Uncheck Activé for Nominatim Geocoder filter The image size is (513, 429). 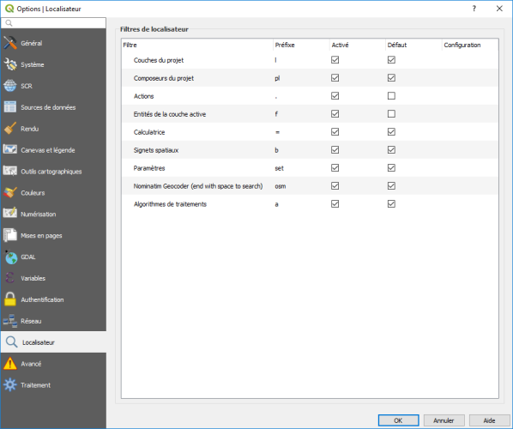click(335, 186)
